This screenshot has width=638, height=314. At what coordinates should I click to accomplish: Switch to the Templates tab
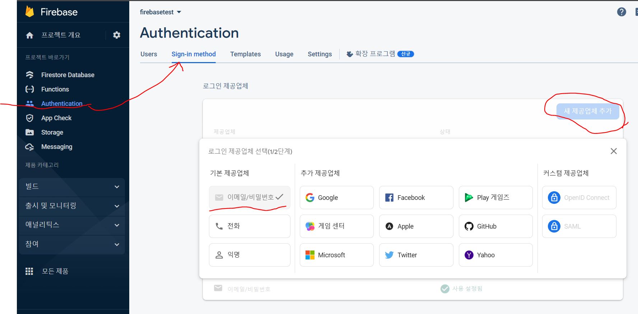(246, 54)
